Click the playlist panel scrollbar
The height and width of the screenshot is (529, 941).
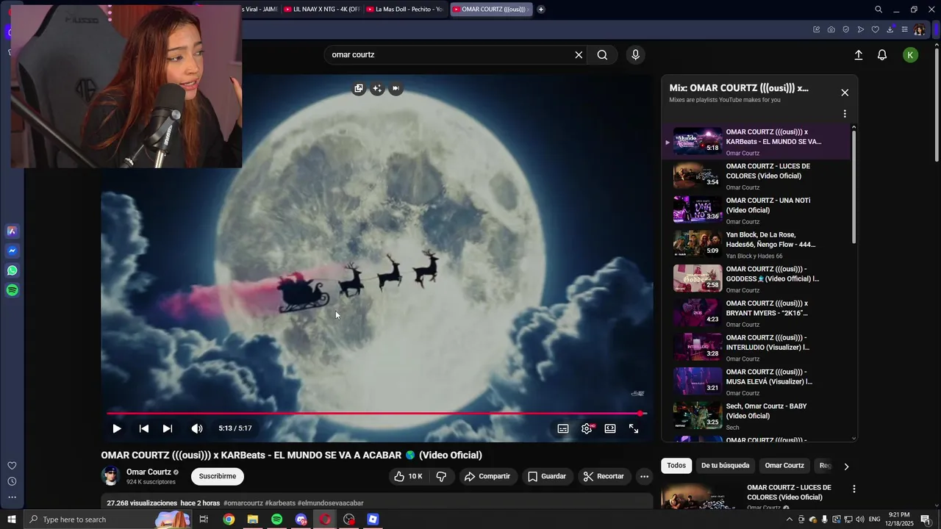coord(854,187)
